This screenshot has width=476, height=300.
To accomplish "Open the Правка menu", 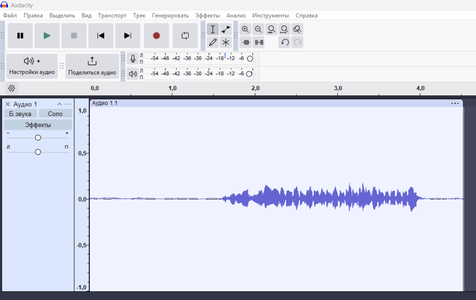I will pos(33,15).
